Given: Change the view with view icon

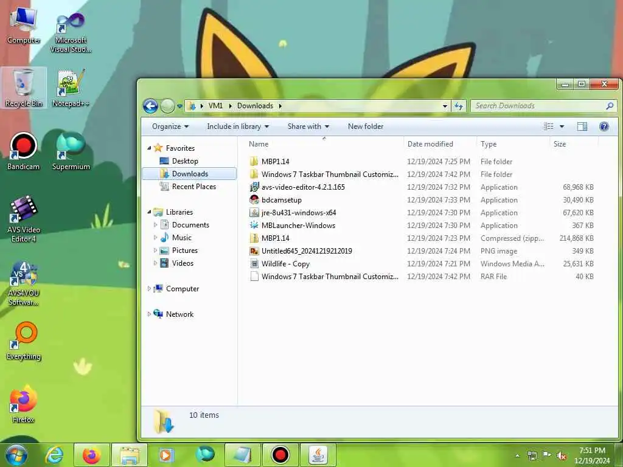Looking at the screenshot, I should tap(549, 126).
